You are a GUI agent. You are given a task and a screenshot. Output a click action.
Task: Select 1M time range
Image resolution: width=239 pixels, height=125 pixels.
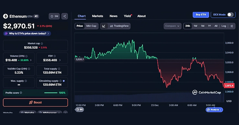click(203, 26)
